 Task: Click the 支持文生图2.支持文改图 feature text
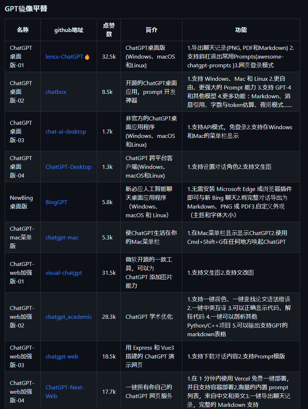tap(220, 273)
